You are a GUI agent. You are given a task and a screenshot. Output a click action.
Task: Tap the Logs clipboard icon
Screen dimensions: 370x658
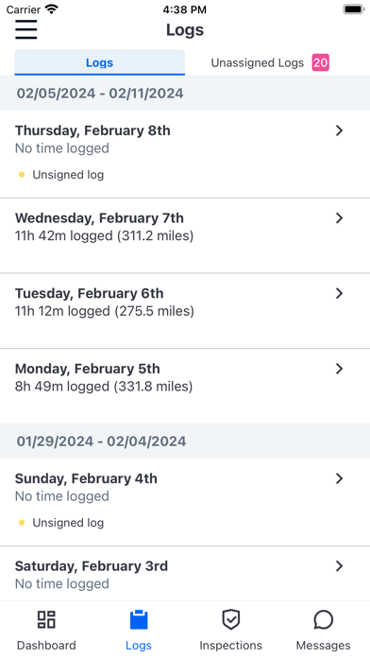(139, 619)
